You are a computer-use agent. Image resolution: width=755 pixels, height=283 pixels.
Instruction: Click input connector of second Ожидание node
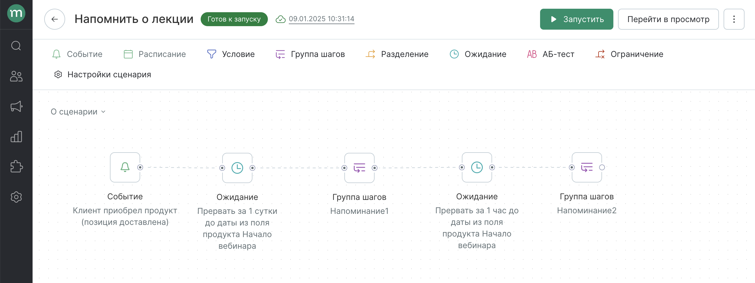coord(462,167)
